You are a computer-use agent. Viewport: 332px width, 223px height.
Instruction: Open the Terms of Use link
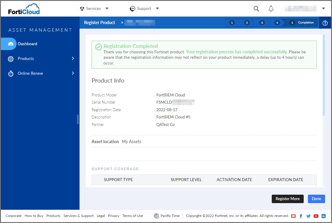[x=133, y=216]
